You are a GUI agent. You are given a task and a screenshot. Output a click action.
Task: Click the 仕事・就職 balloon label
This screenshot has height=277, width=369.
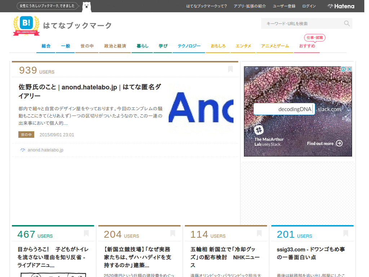point(315,38)
